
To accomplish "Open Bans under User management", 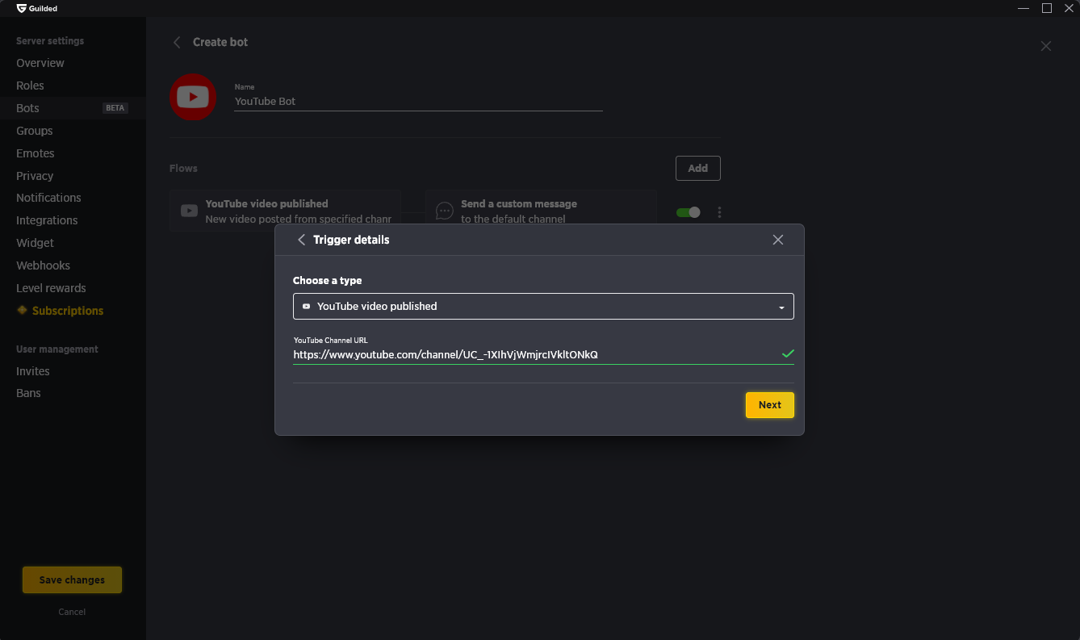I will pyautogui.click(x=28, y=393).
